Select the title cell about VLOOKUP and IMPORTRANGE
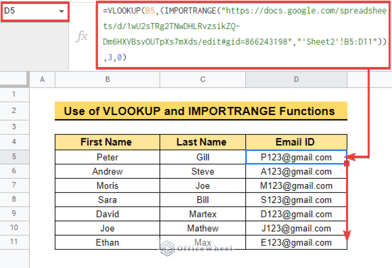 click(200, 111)
